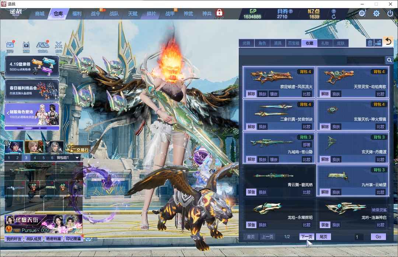
Task: Open 战队成员 team members
Action: tap(34, 239)
